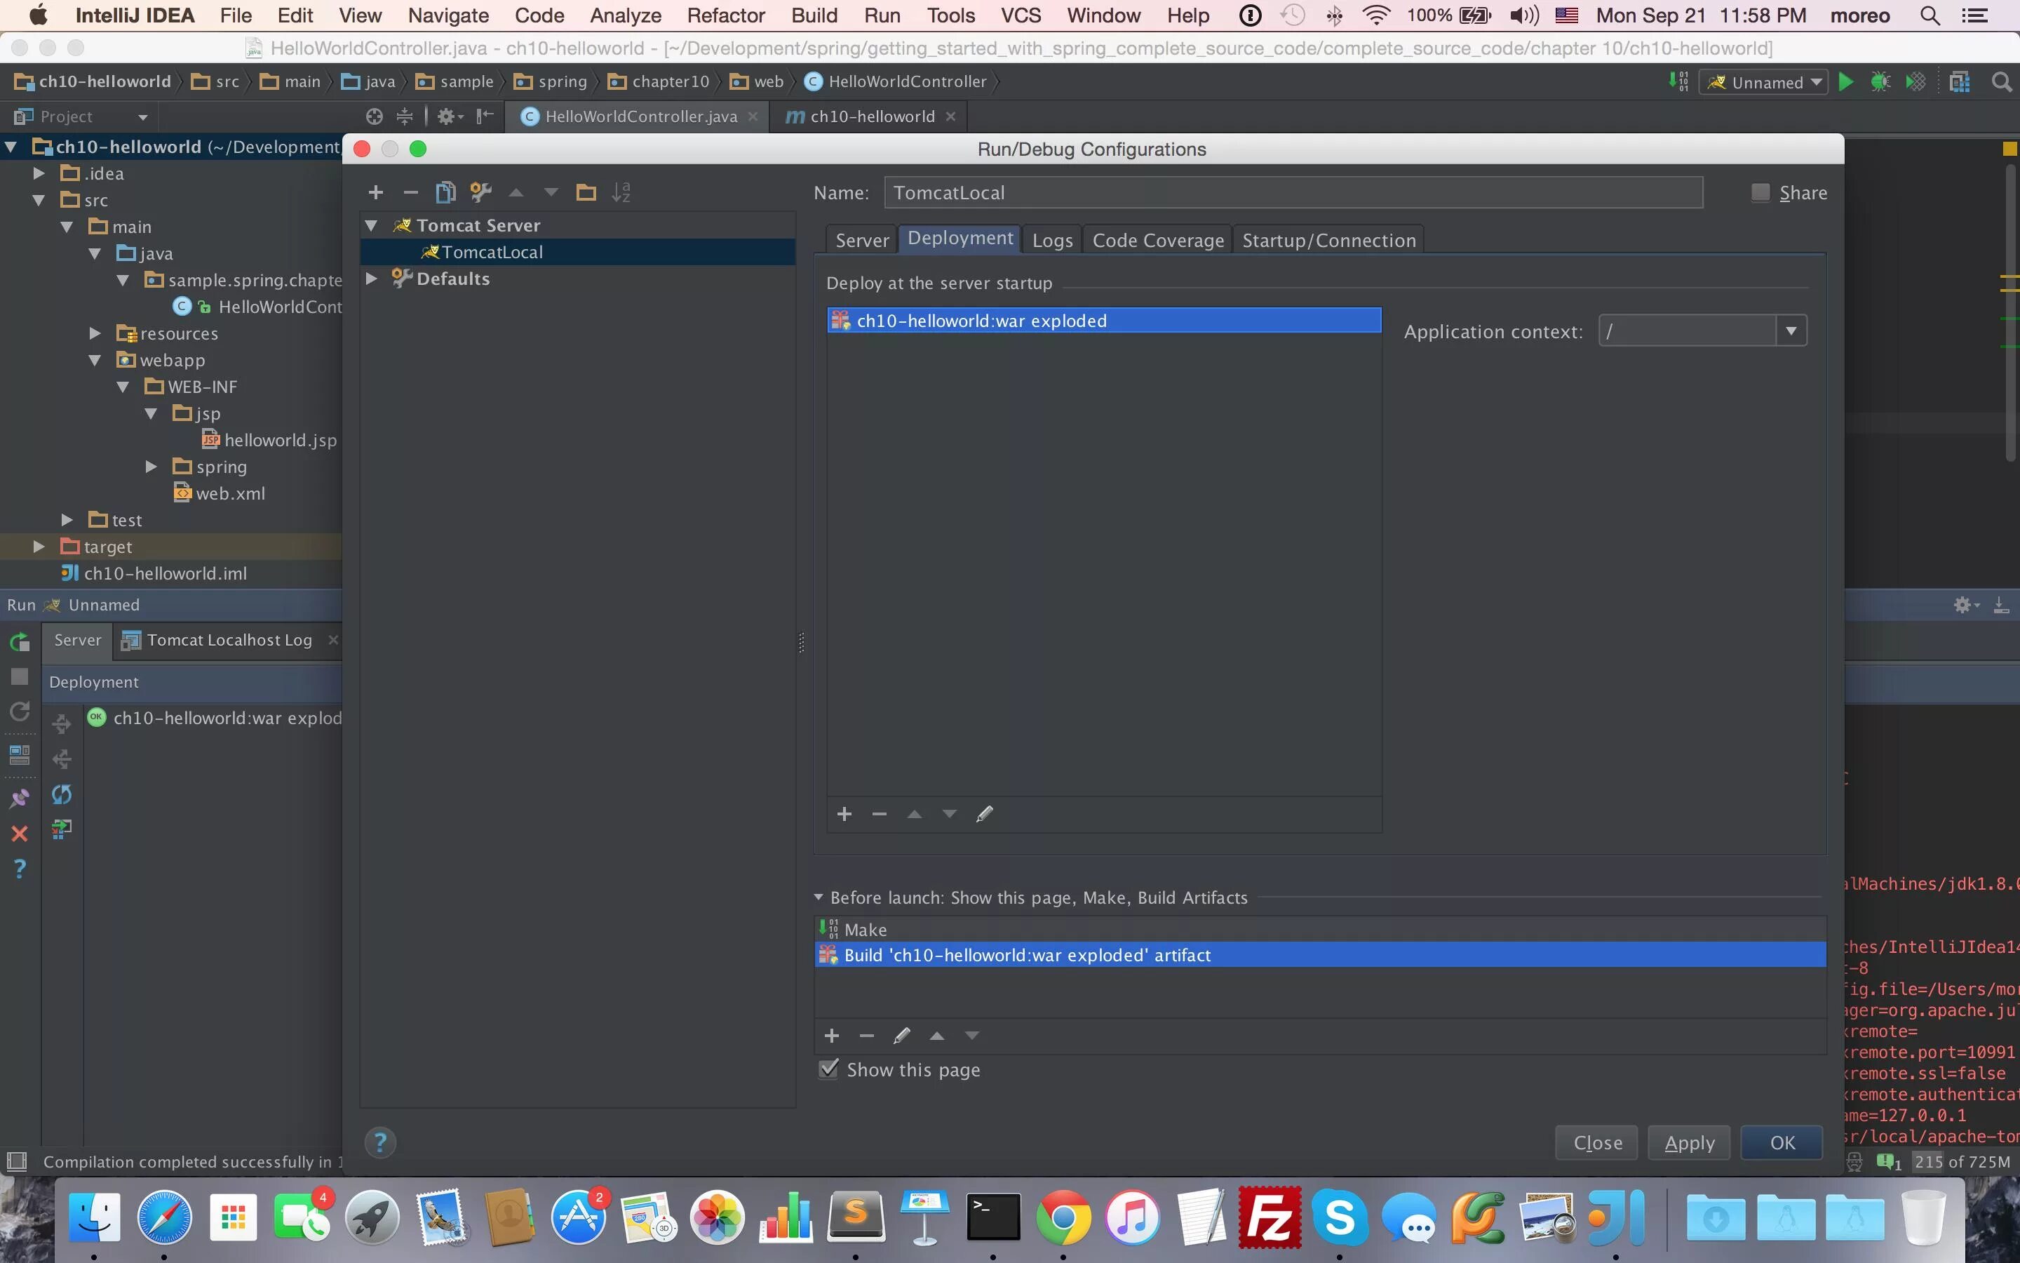The image size is (2020, 1263).
Task: Collapse the Before launch section
Action: coord(819,897)
